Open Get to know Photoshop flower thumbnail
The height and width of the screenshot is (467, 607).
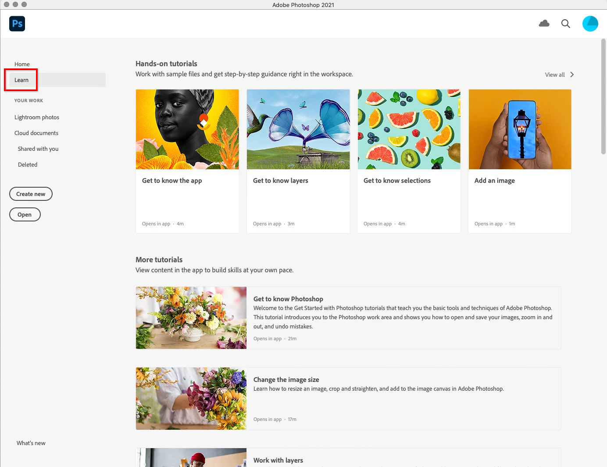click(x=191, y=318)
